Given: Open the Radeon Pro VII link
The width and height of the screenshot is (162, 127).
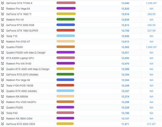Looking at the screenshot, I should pyautogui.click(x=15, y=19).
